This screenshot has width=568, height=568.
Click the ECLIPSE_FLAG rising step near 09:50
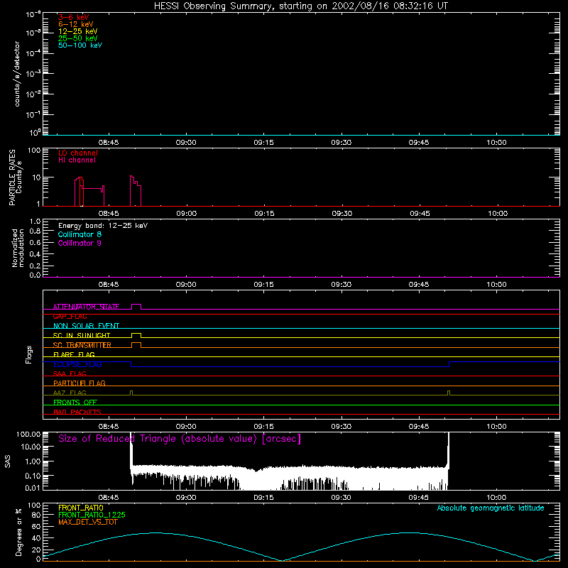(449, 364)
